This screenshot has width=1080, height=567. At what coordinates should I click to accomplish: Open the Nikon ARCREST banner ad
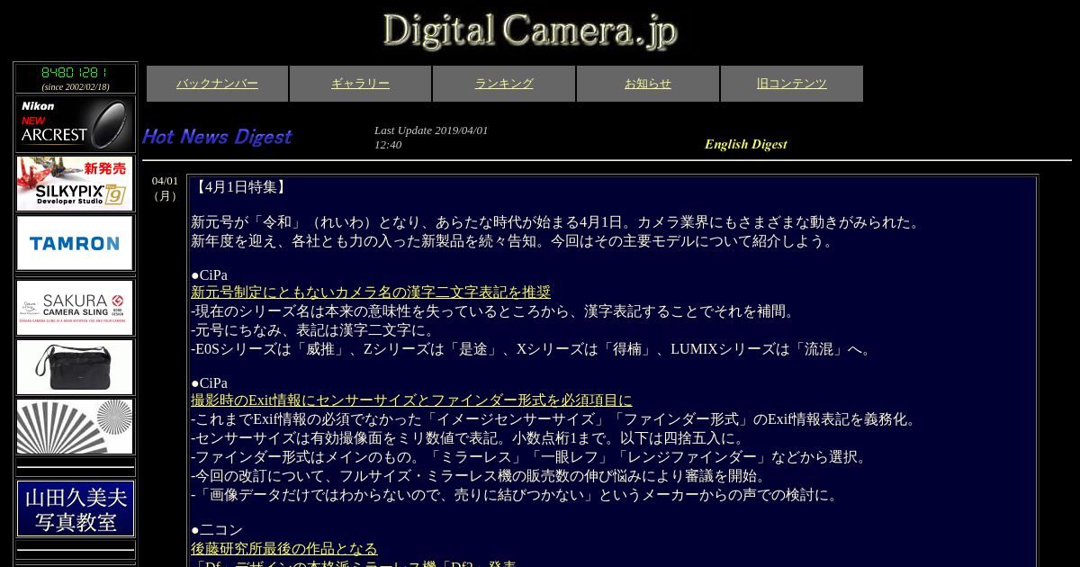coord(76,124)
